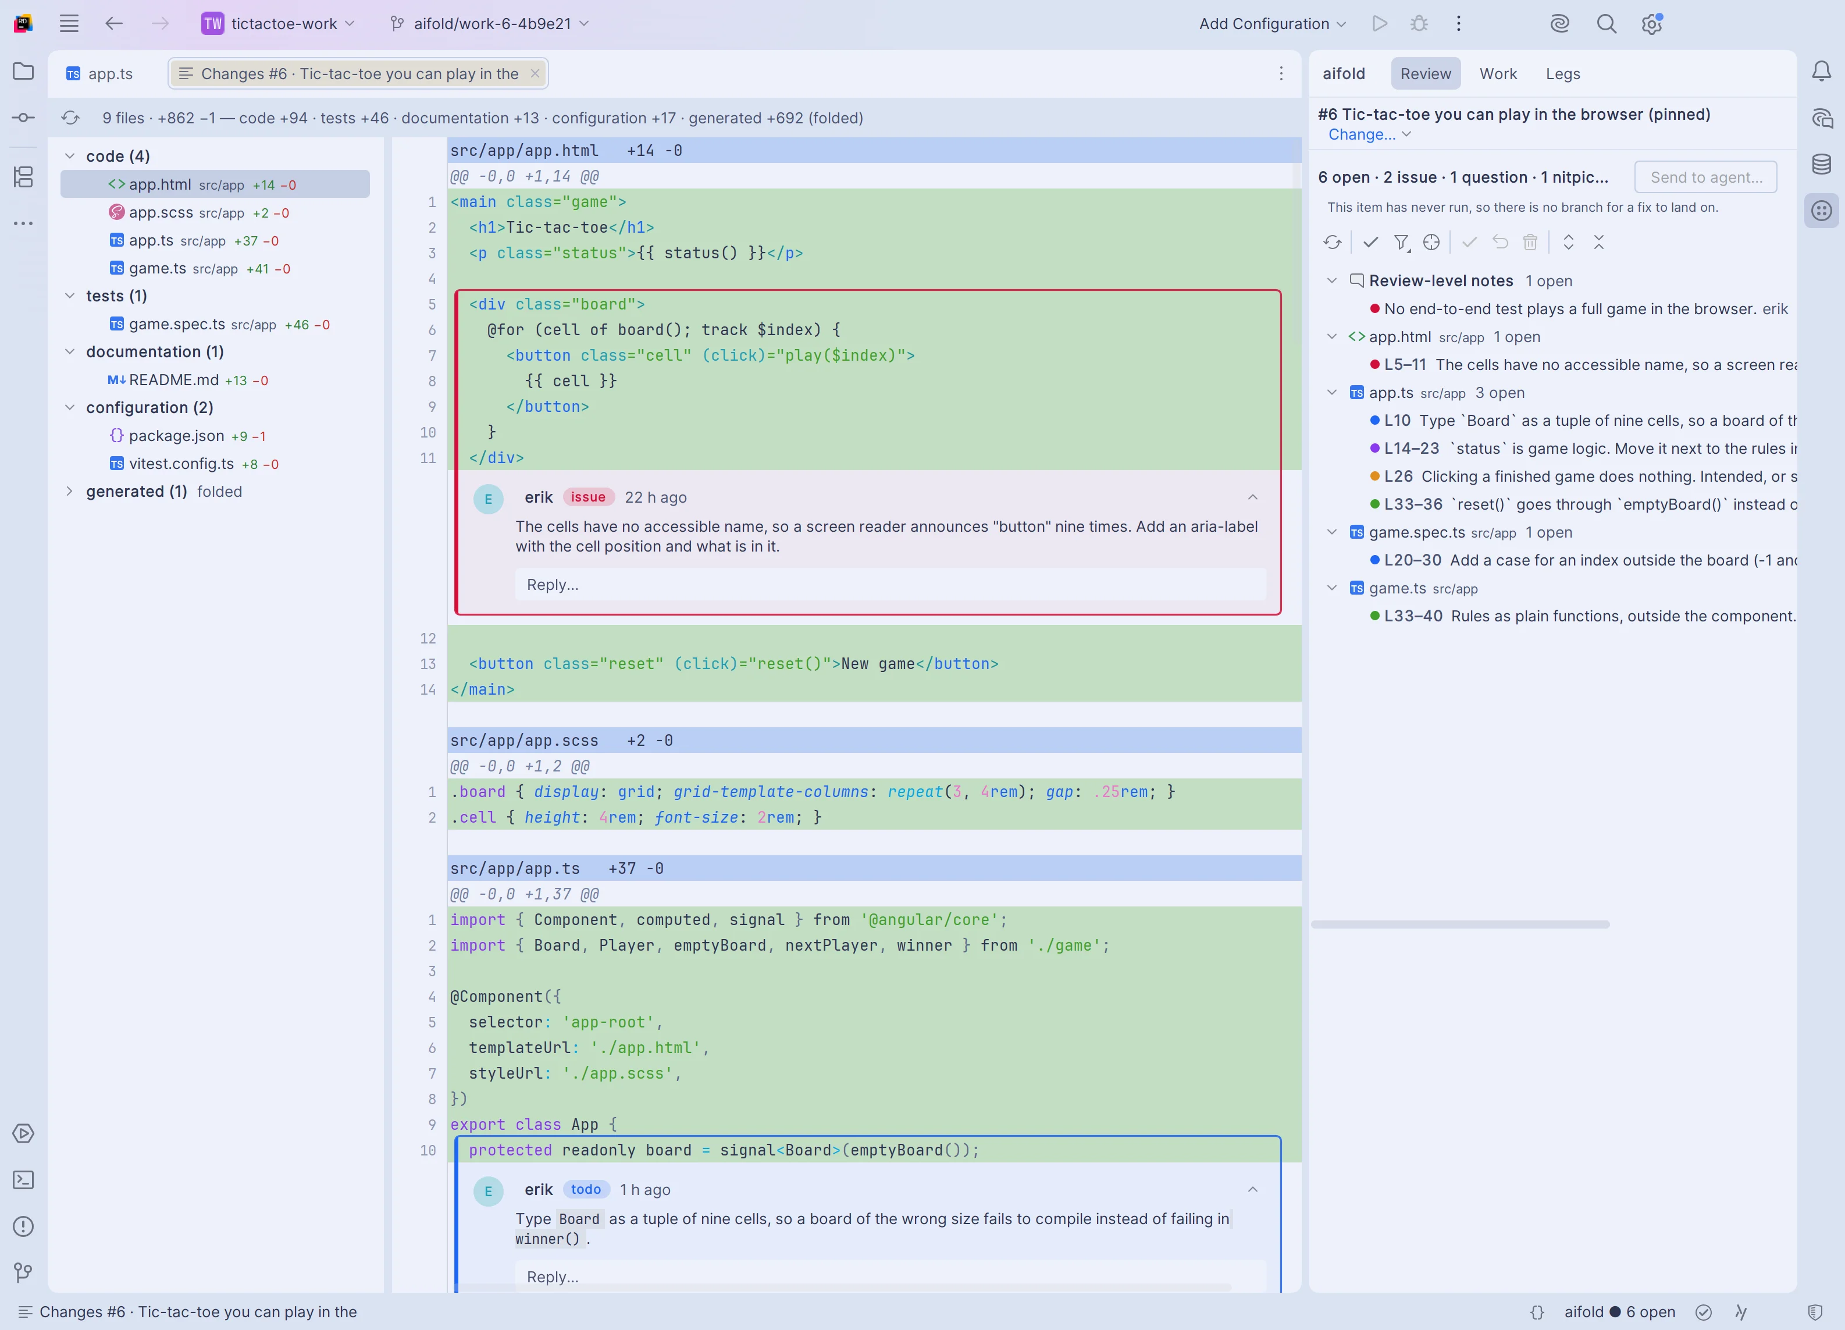Open the Project folder tool window
The image size is (1845, 1330).
[x=24, y=71]
